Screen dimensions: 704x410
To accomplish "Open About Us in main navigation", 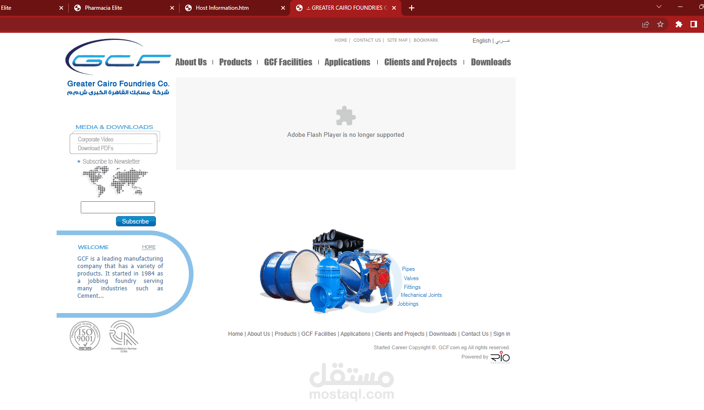I will point(191,62).
